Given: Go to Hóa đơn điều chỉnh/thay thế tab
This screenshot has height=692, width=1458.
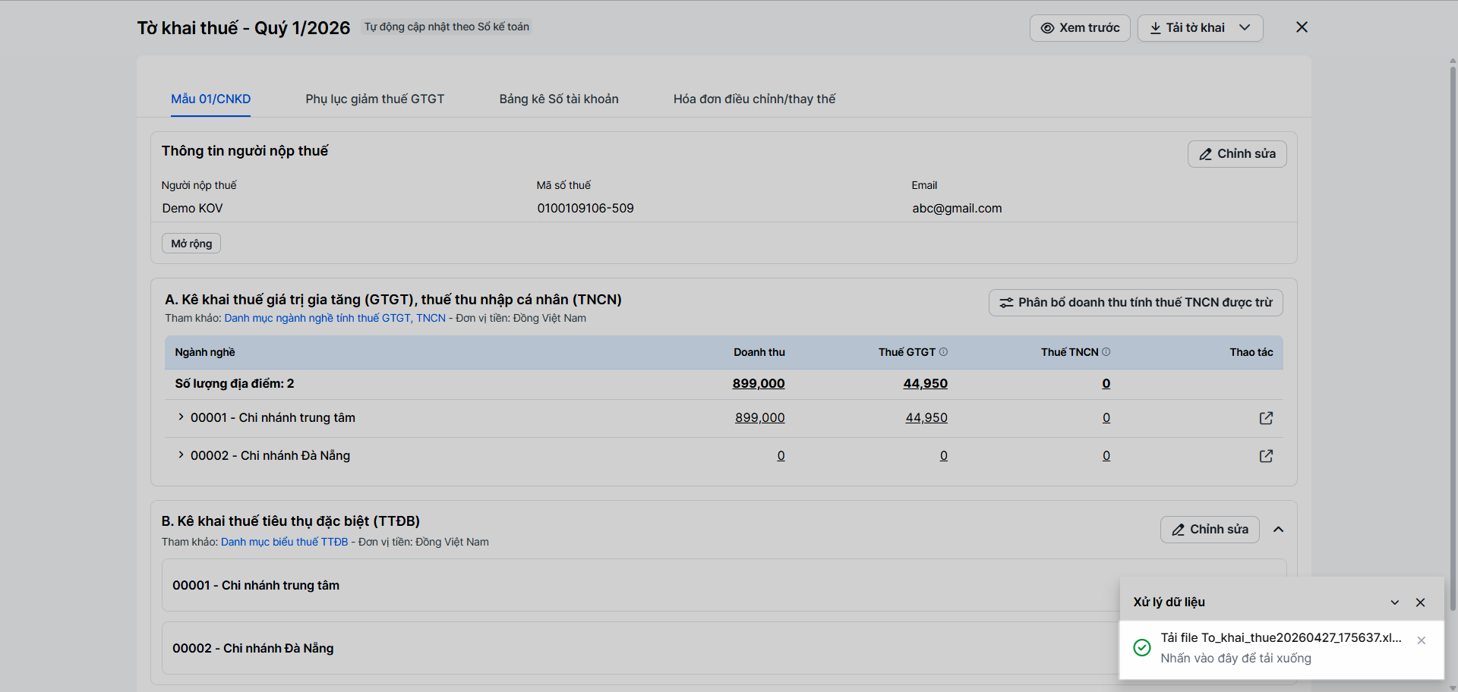Looking at the screenshot, I should click(754, 99).
